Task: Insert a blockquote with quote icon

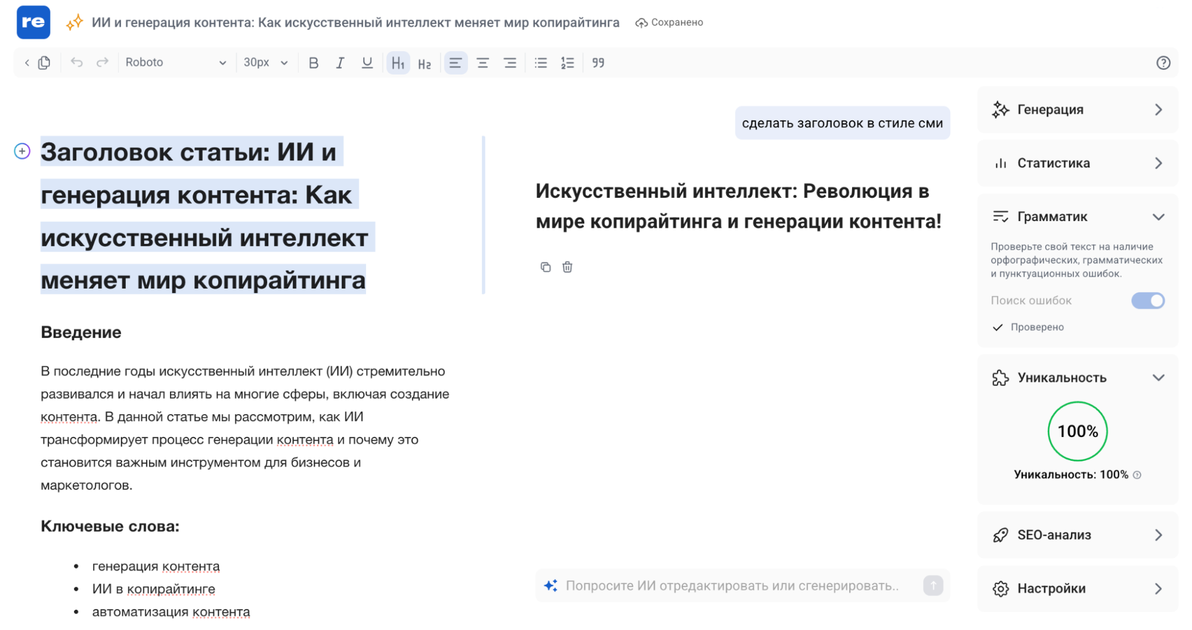Action: [x=598, y=63]
